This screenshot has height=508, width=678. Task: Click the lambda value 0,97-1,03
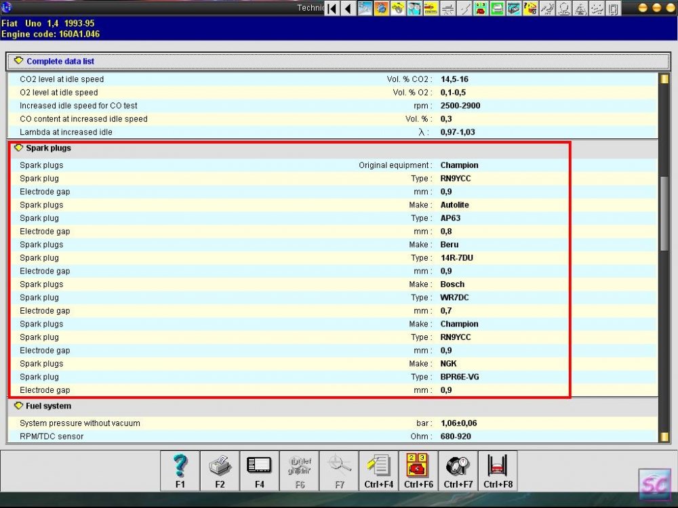click(458, 132)
